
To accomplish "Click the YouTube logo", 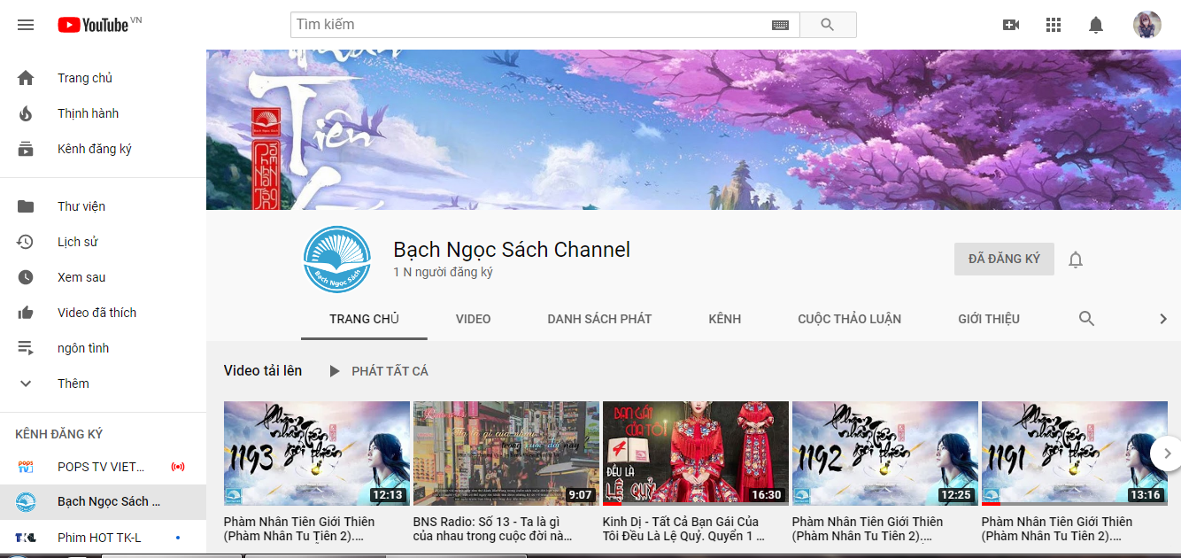I will point(94,25).
